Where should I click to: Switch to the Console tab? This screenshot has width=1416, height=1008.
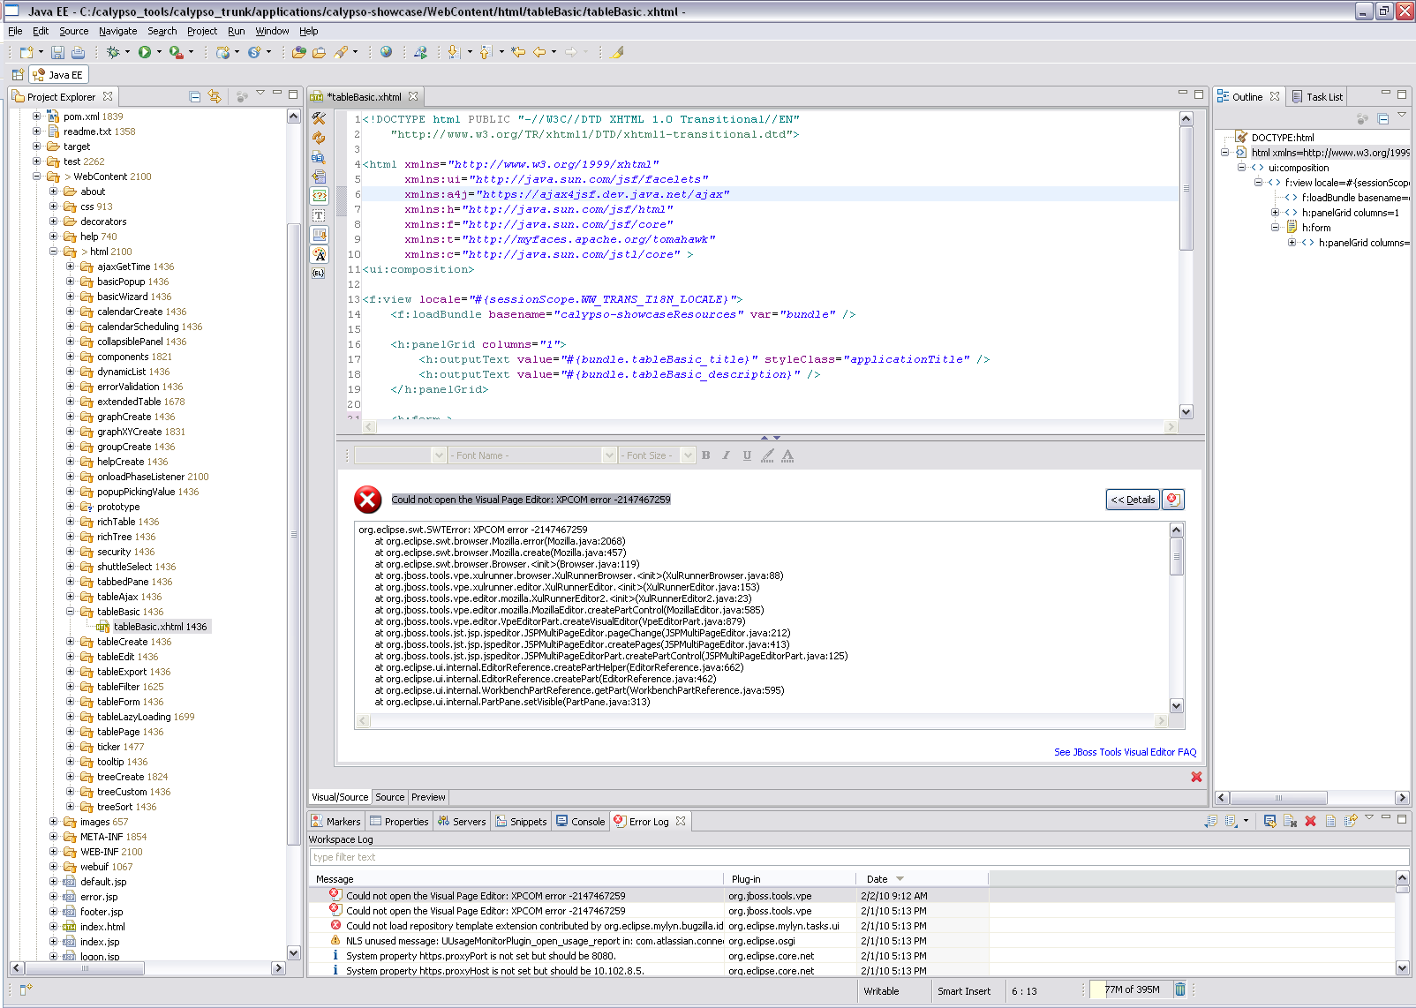point(581,822)
